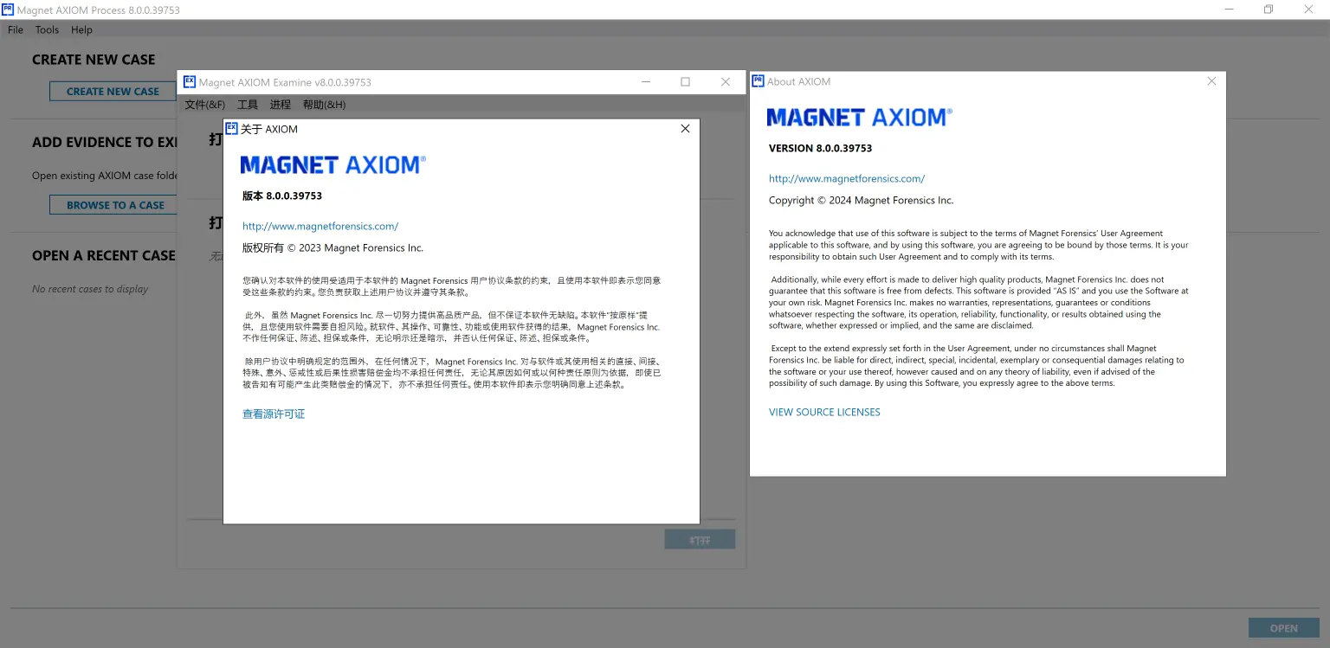Image resolution: width=1330 pixels, height=648 pixels.
Task: Close the 关于 AXIOM dialog
Action: pos(685,128)
